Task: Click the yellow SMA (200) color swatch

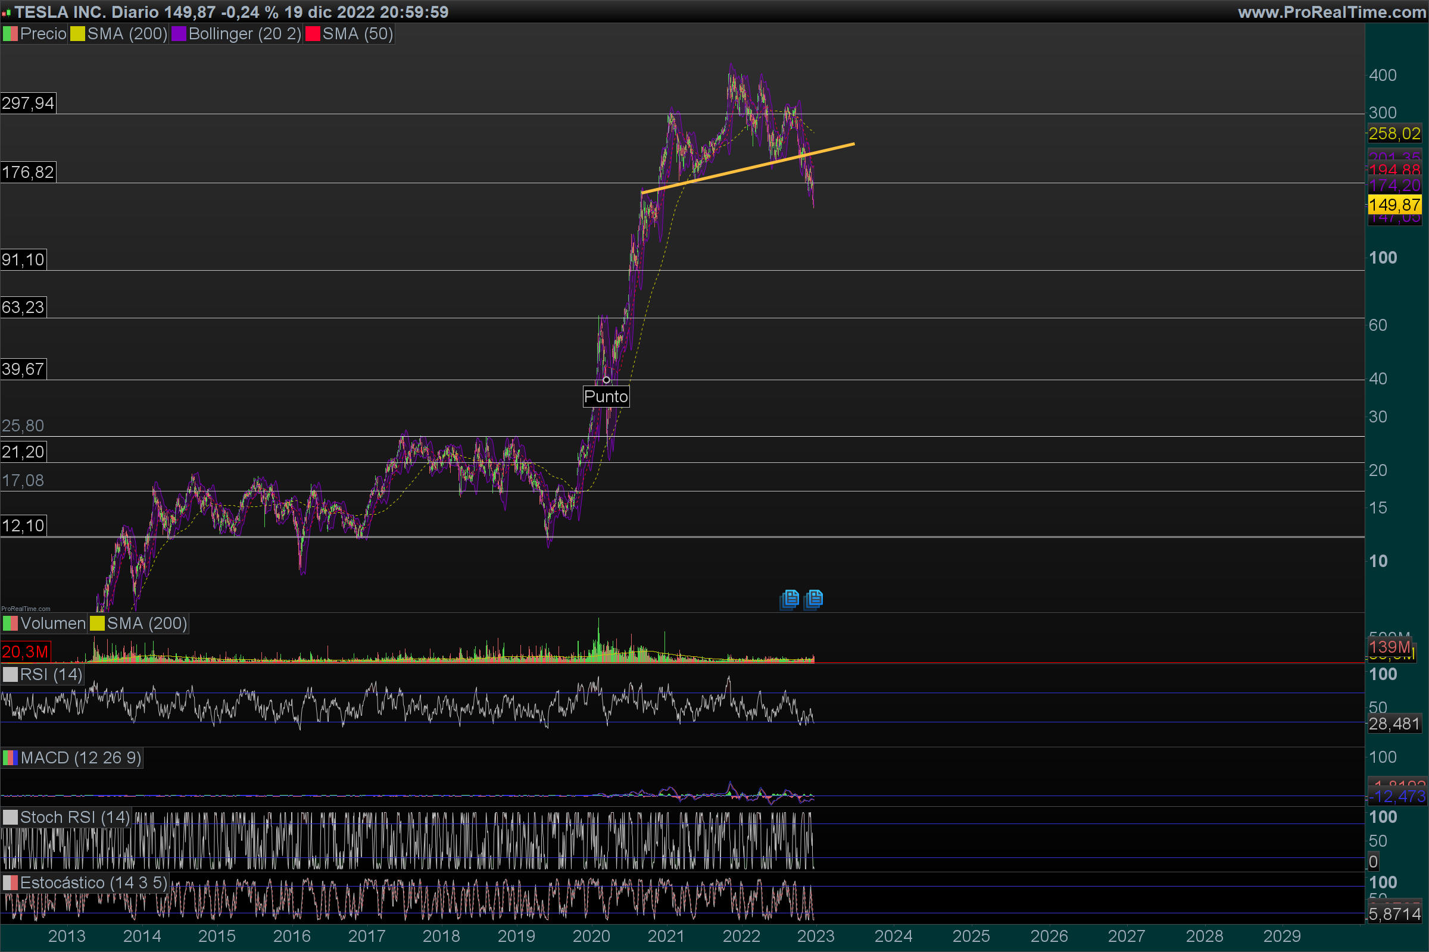Action: pyautogui.click(x=77, y=34)
